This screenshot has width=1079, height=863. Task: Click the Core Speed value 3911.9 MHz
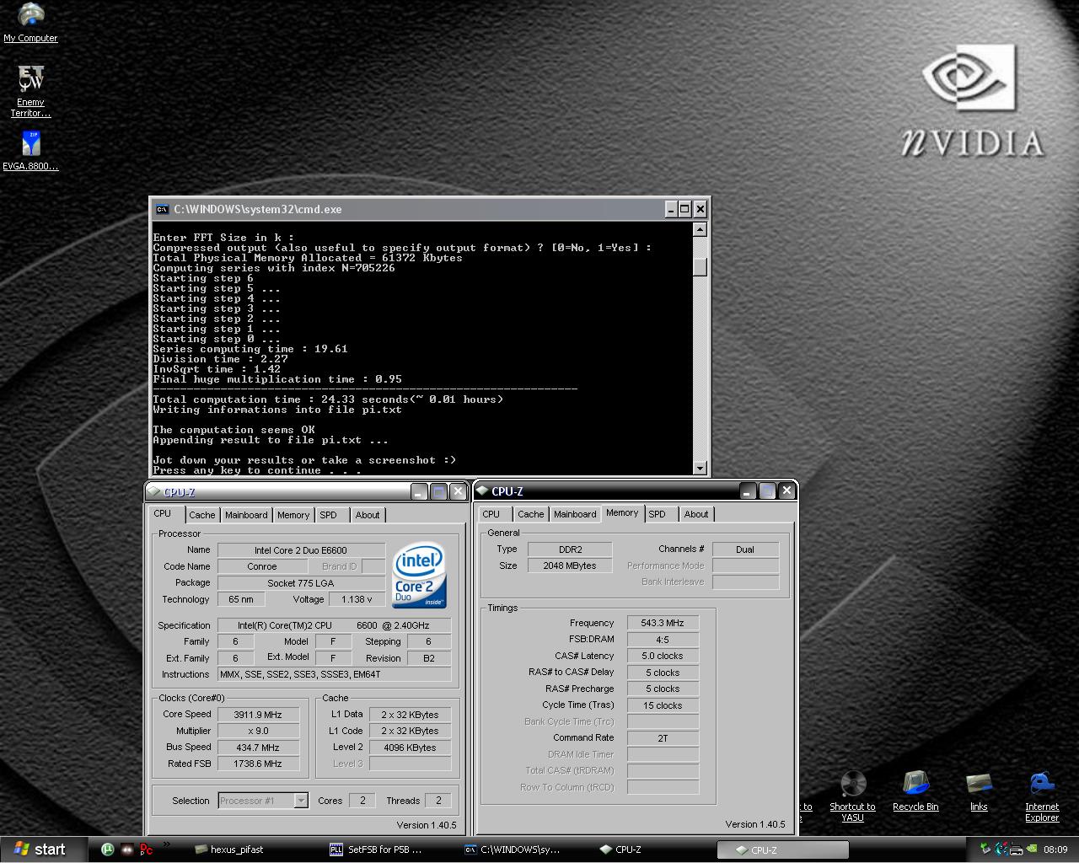tap(258, 715)
